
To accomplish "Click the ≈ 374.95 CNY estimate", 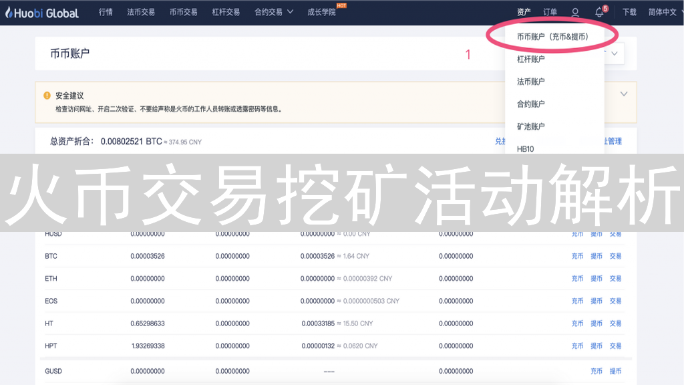I will 183,142.
